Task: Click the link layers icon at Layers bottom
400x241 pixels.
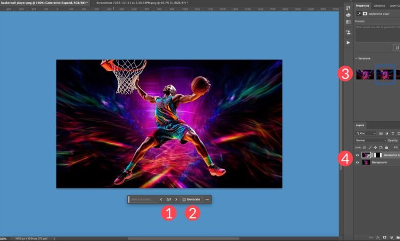Action: 371,237
